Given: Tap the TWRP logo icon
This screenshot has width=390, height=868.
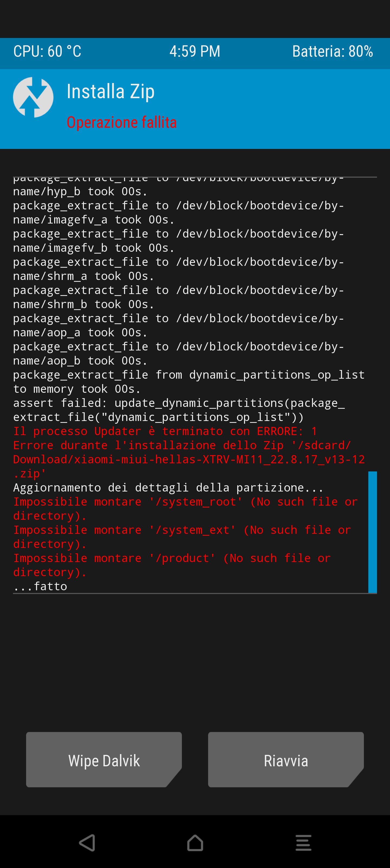Looking at the screenshot, I should pyautogui.click(x=33, y=97).
